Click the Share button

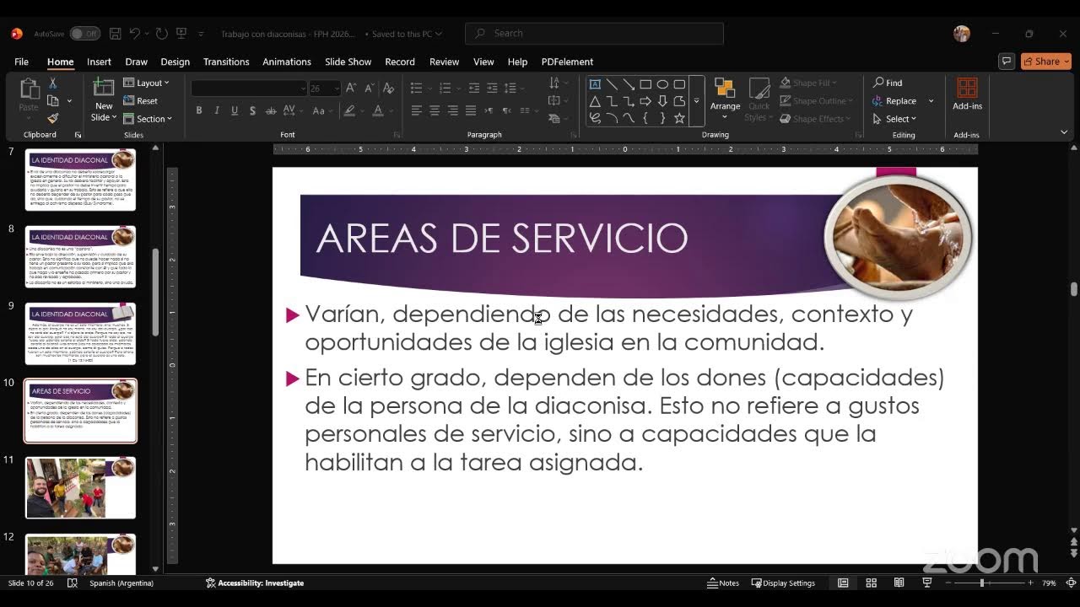tap(1046, 62)
